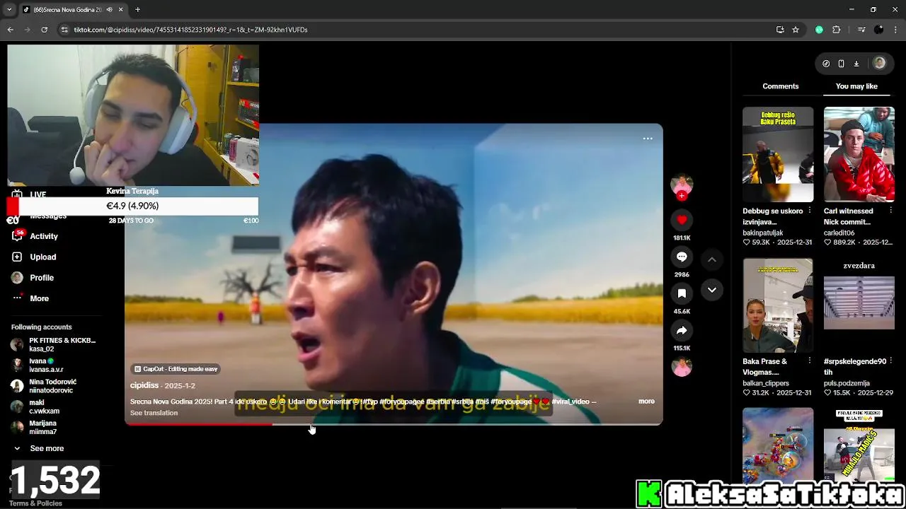The width and height of the screenshot is (906, 509).
Task: Go to the previous video arrow
Action: (712, 259)
